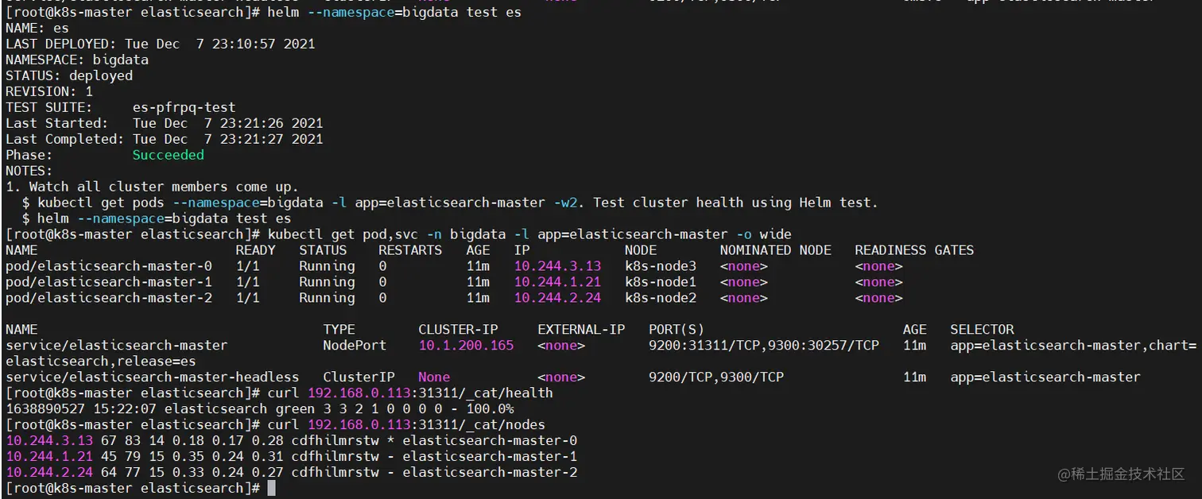Click the IP 10.244.2.24 in pod table
The width and height of the screenshot is (1202, 499).
(557, 298)
